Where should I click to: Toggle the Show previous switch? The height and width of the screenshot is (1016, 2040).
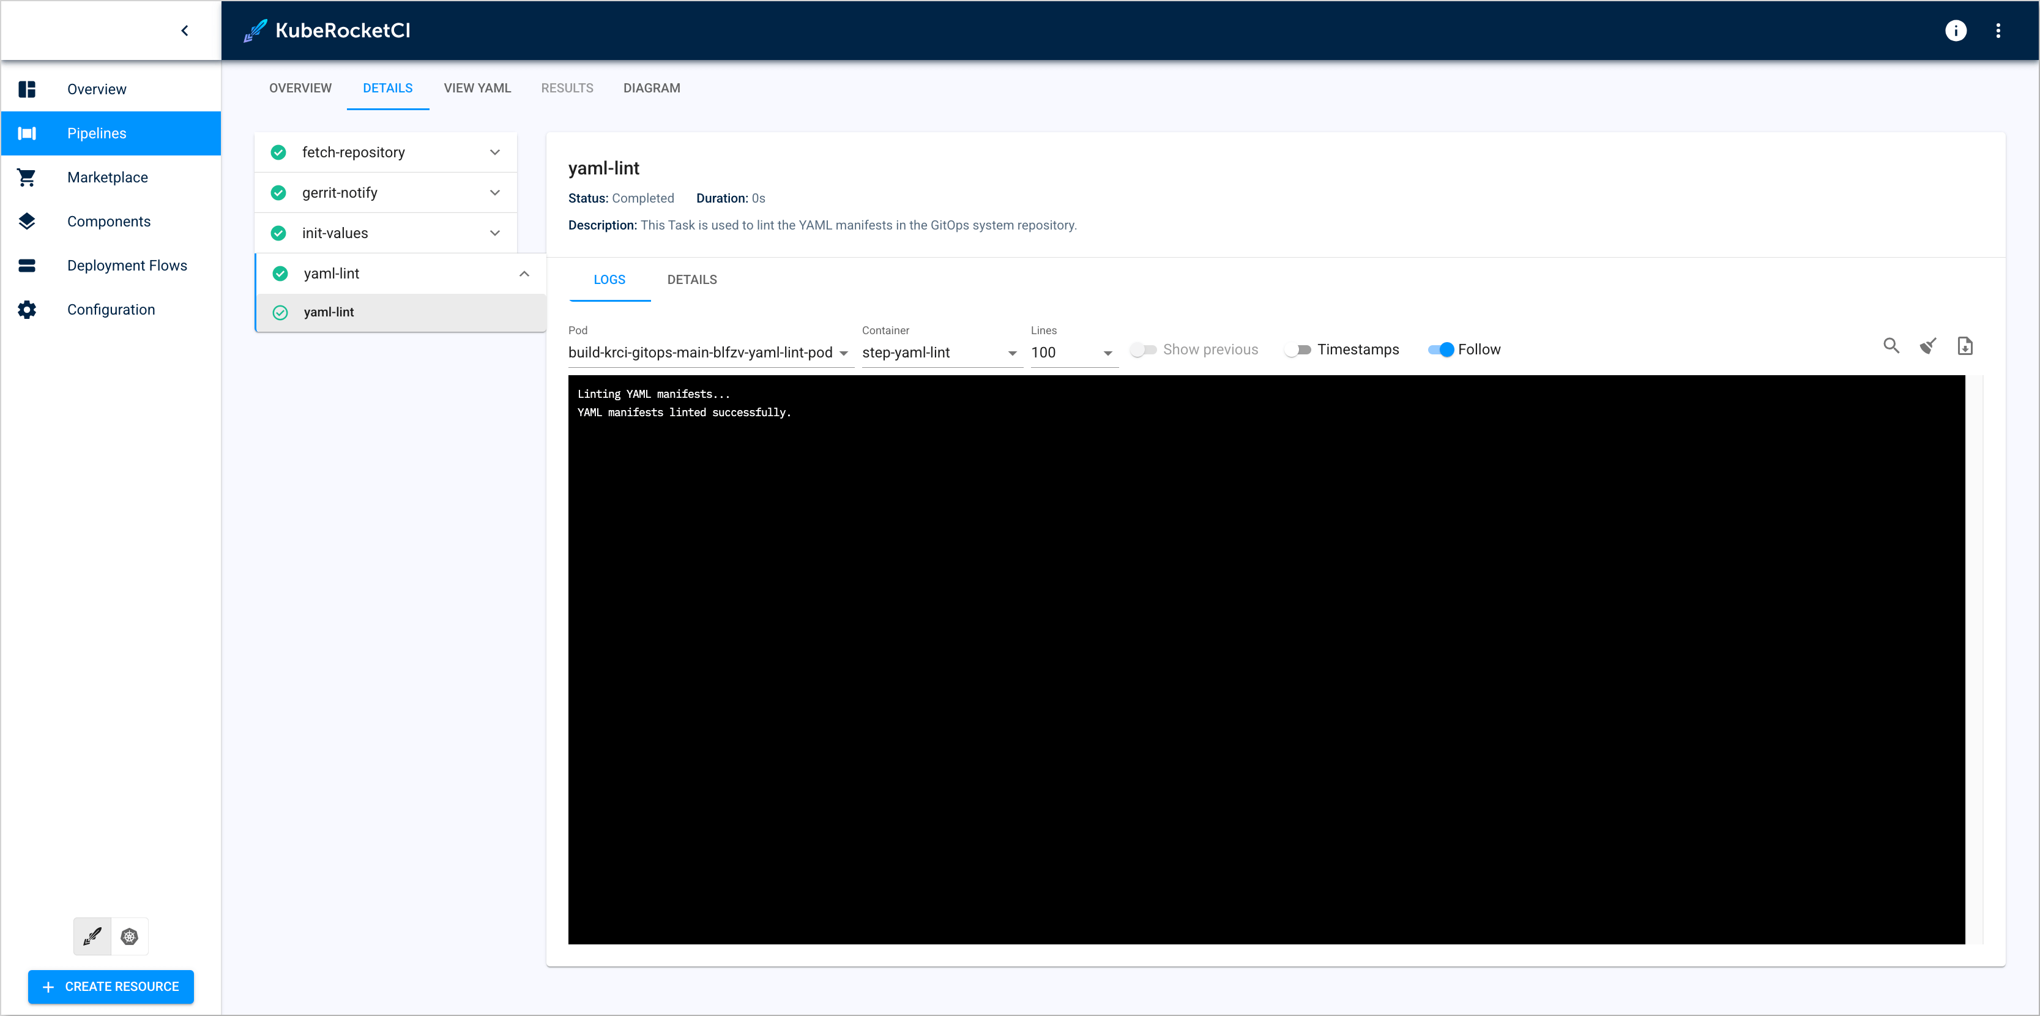[1143, 350]
